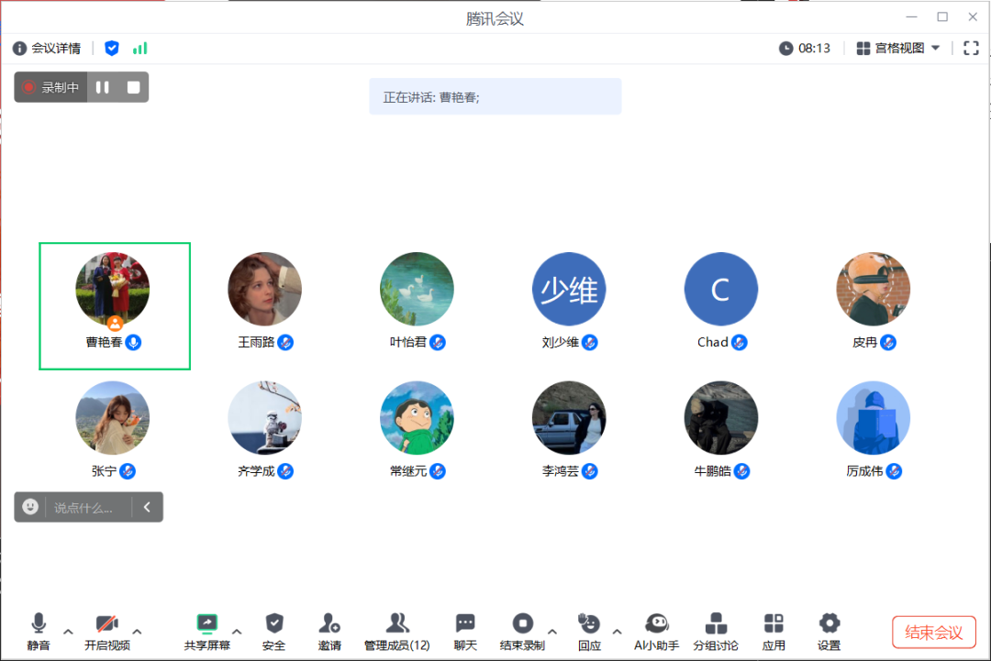Toggle muted mic icon next to 牛鹏皓
Screen dimensions: 991x661
coord(742,471)
